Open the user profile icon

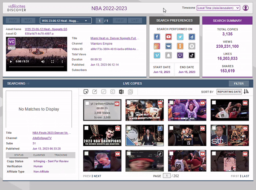click(x=246, y=8)
